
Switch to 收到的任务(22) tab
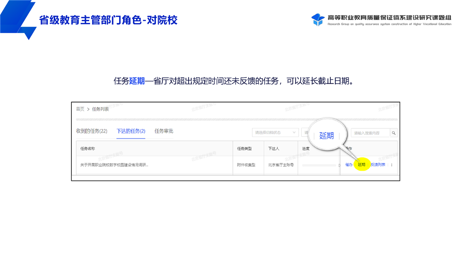click(x=92, y=131)
